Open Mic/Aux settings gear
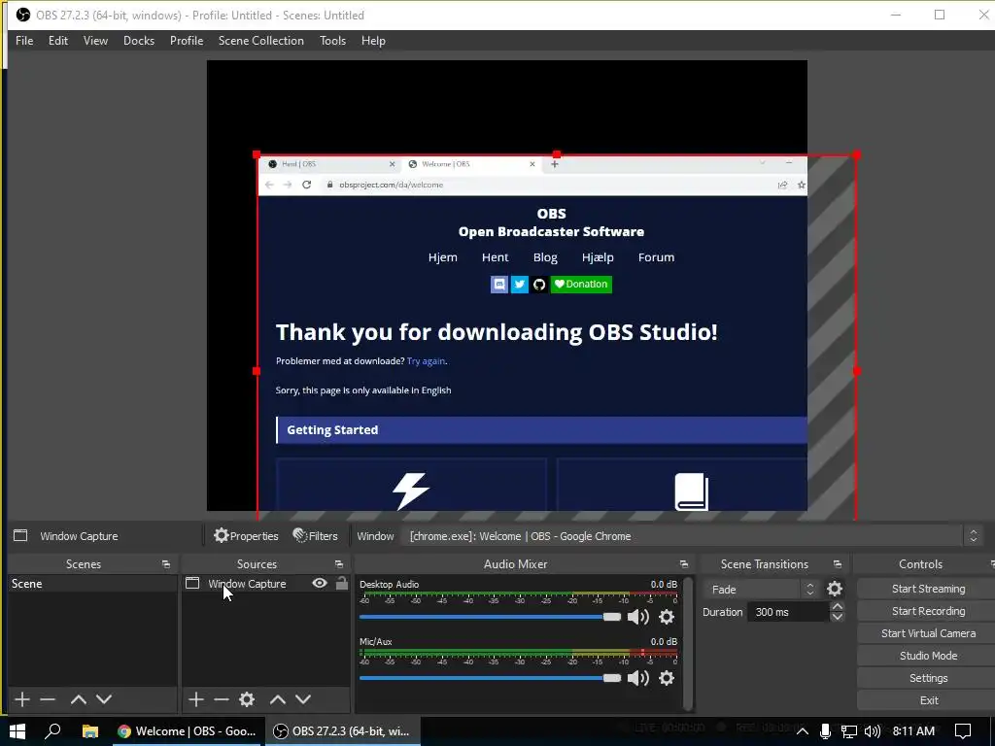Screen dimensions: 995x746 point(667,678)
